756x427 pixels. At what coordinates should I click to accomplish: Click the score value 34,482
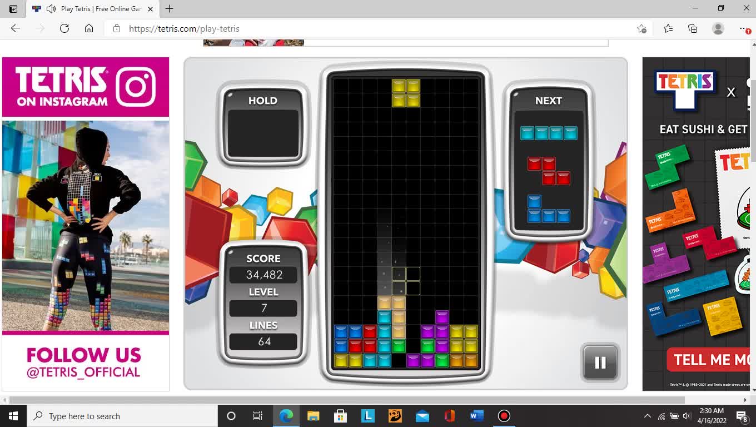[x=263, y=275]
